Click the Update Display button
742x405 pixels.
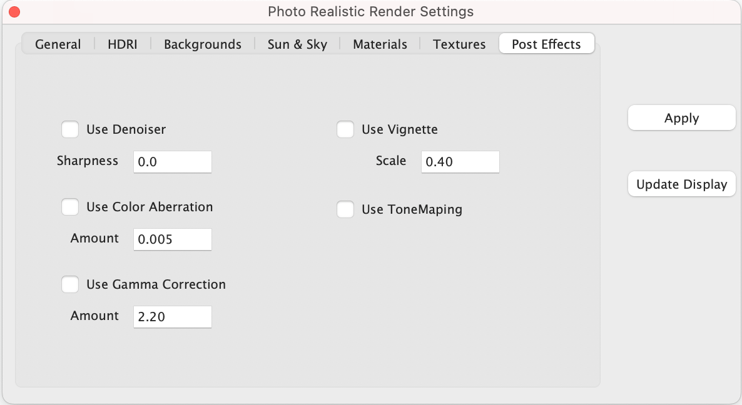(x=681, y=184)
